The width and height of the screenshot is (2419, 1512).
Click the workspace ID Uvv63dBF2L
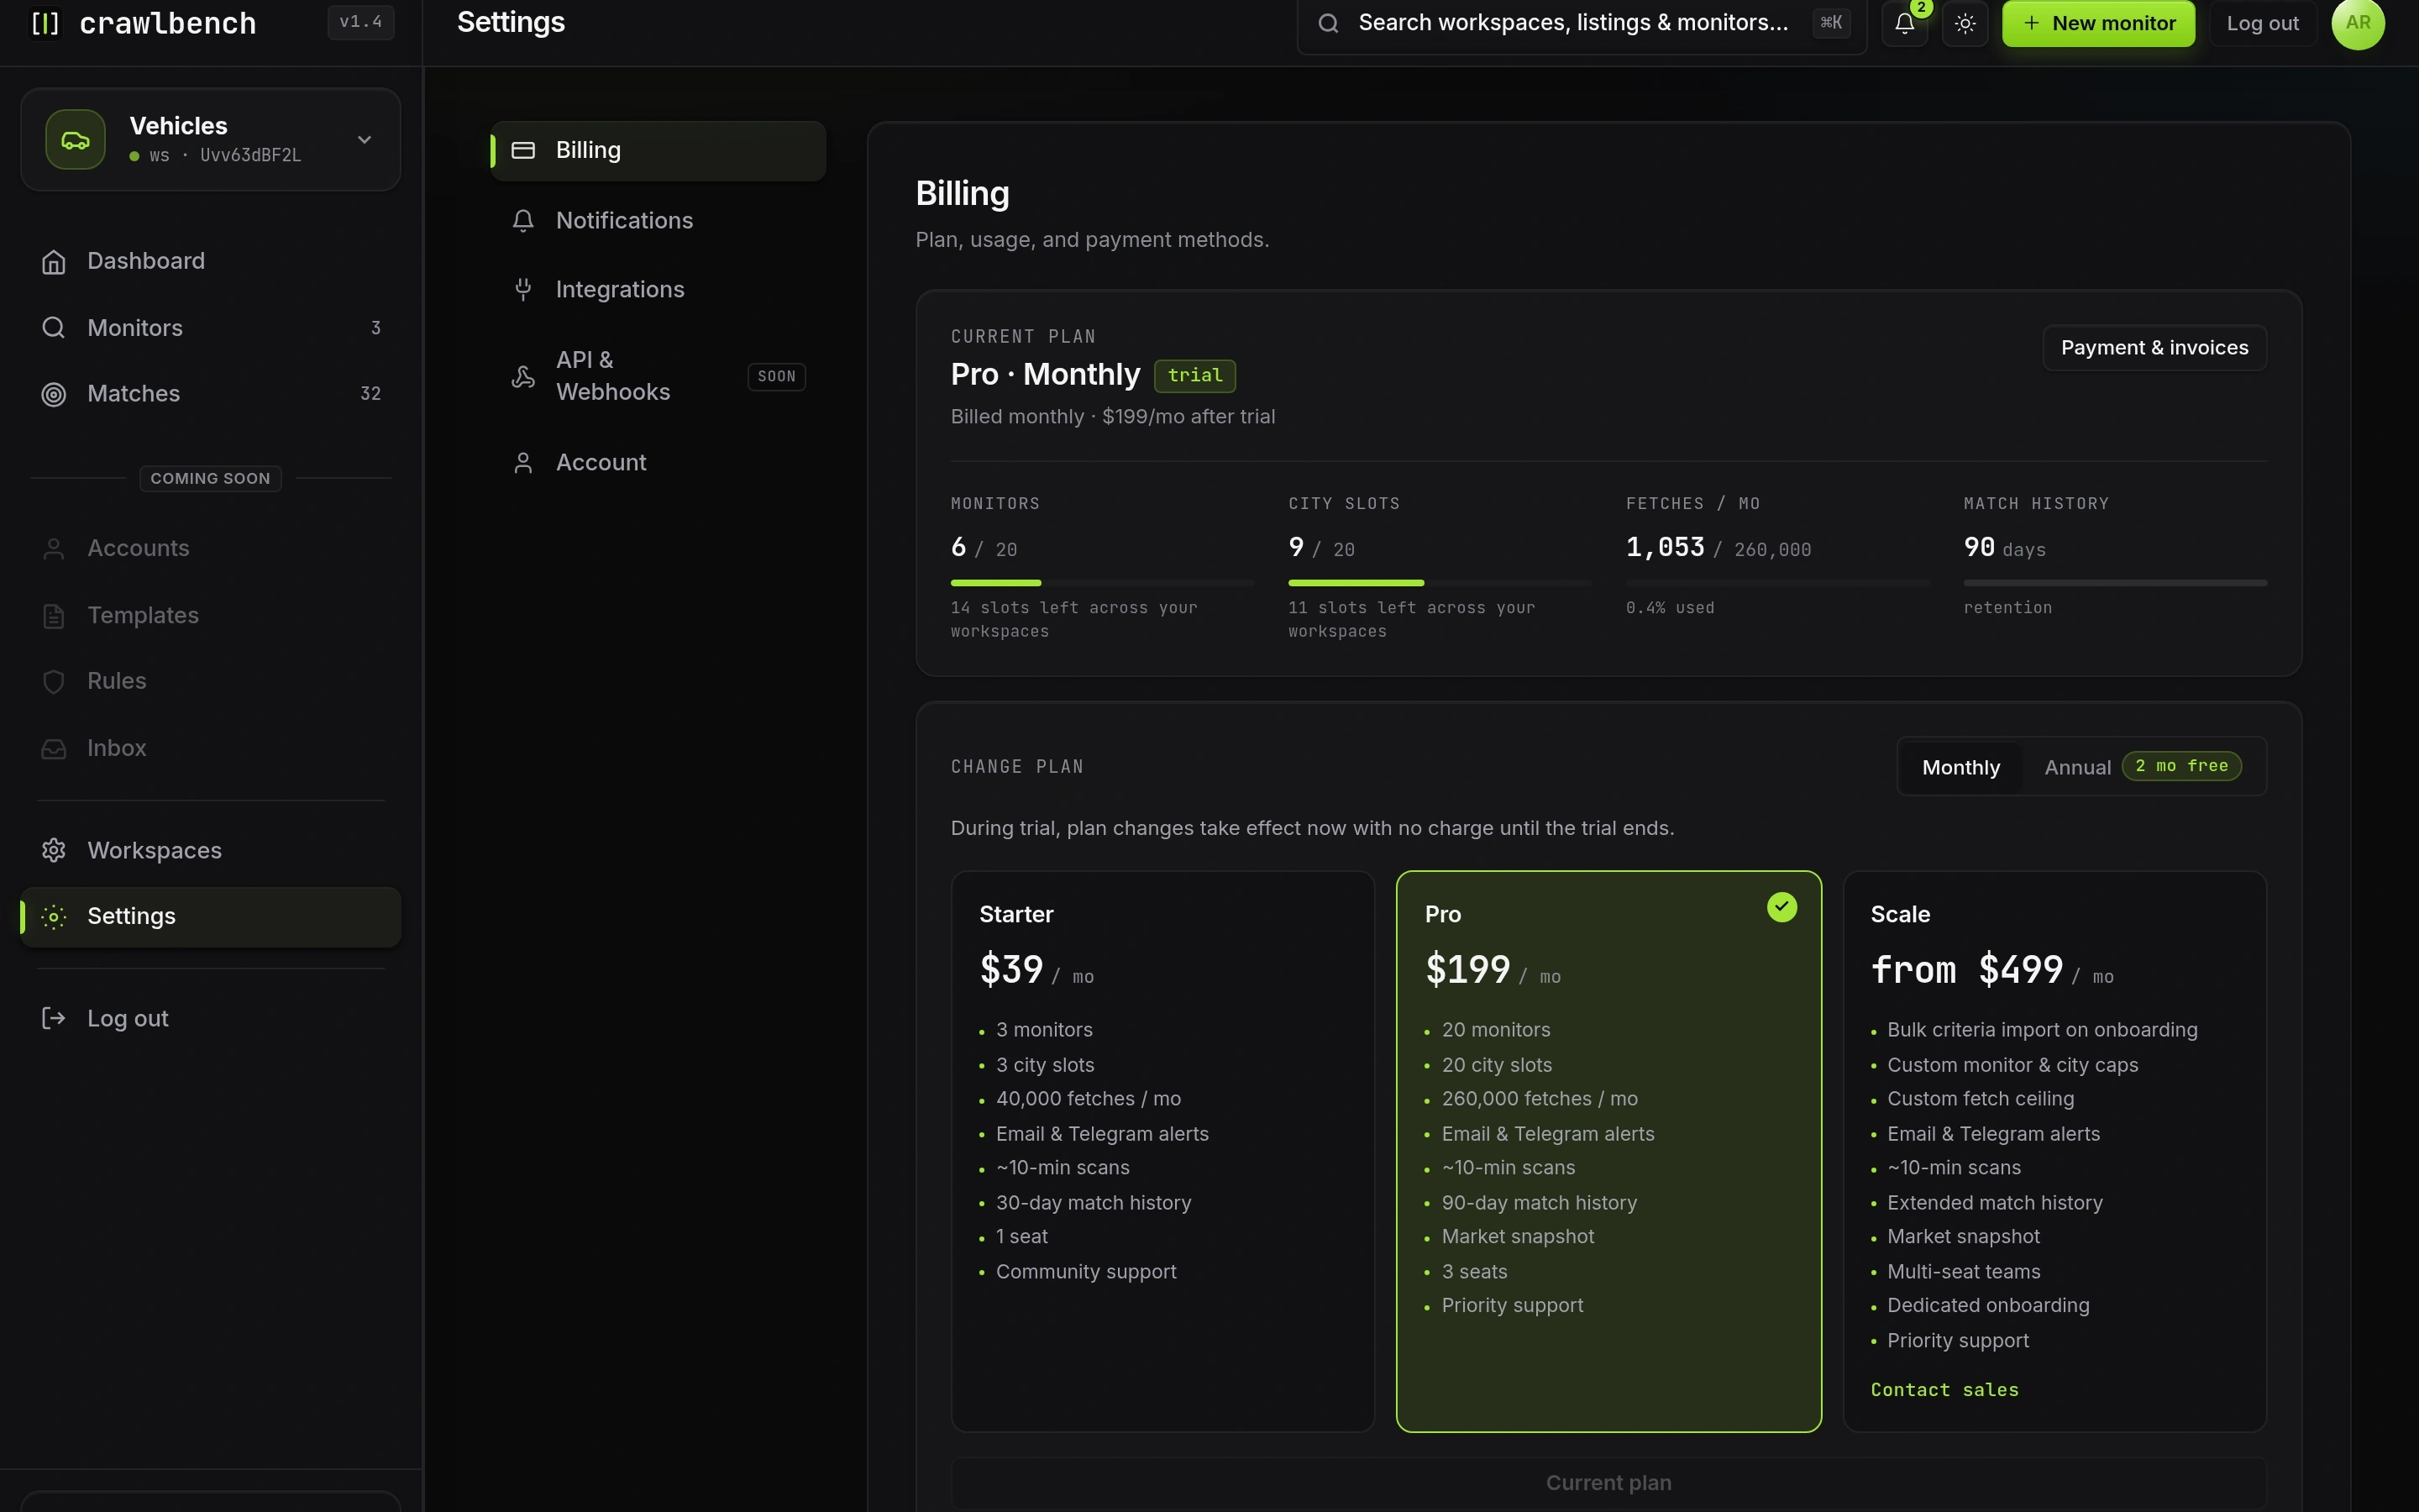click(x=250, y=156)
